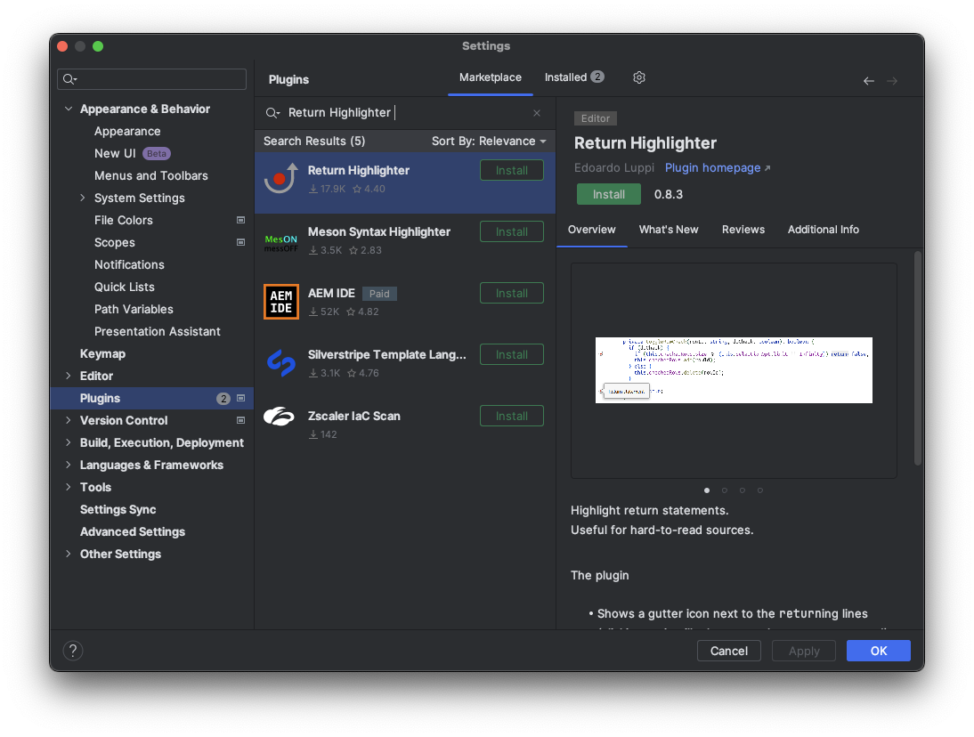974x737 pixels.
Task: Open the Reviews tab
Action: (x=743, y=230)
